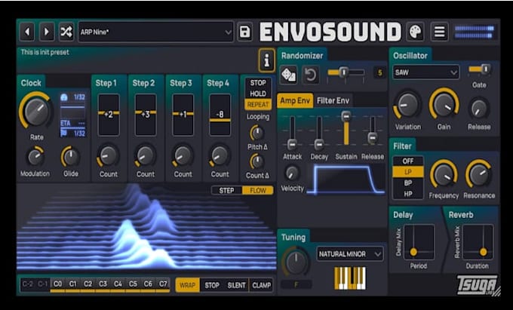513x310 pixels.
Task: Click the Filter Frequency knob
Action: (444, 175)
